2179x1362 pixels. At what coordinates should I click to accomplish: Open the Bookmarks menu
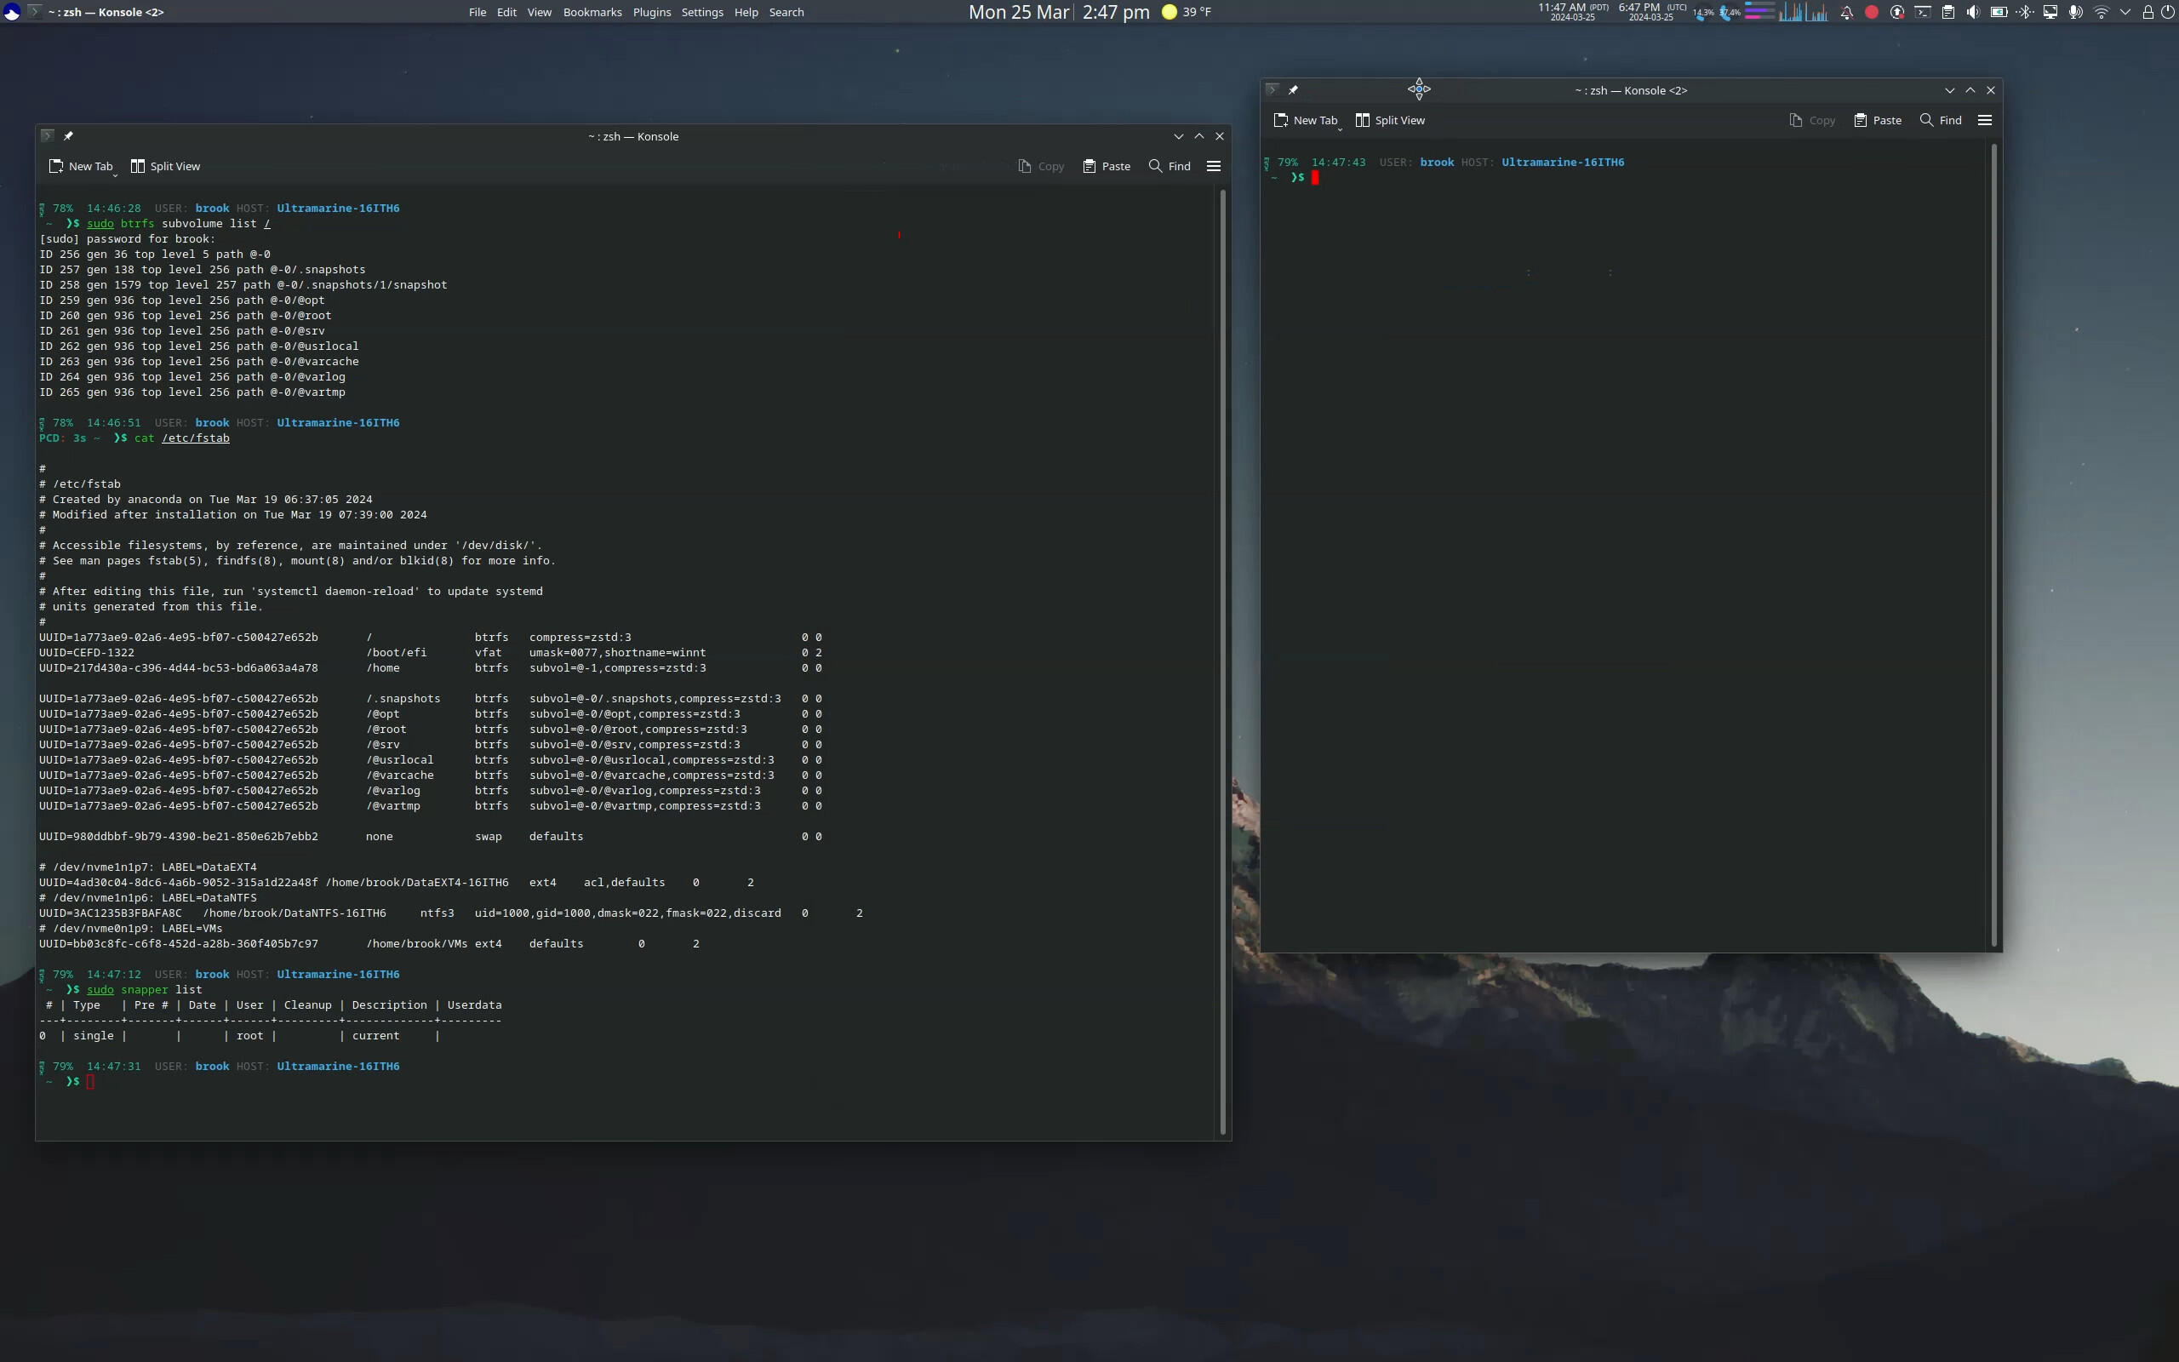[592, 12]
